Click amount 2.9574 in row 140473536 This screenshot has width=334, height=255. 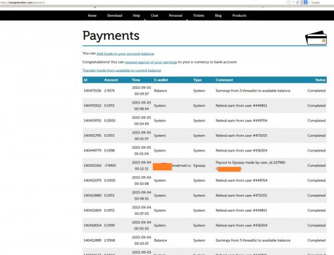point(110,91)
